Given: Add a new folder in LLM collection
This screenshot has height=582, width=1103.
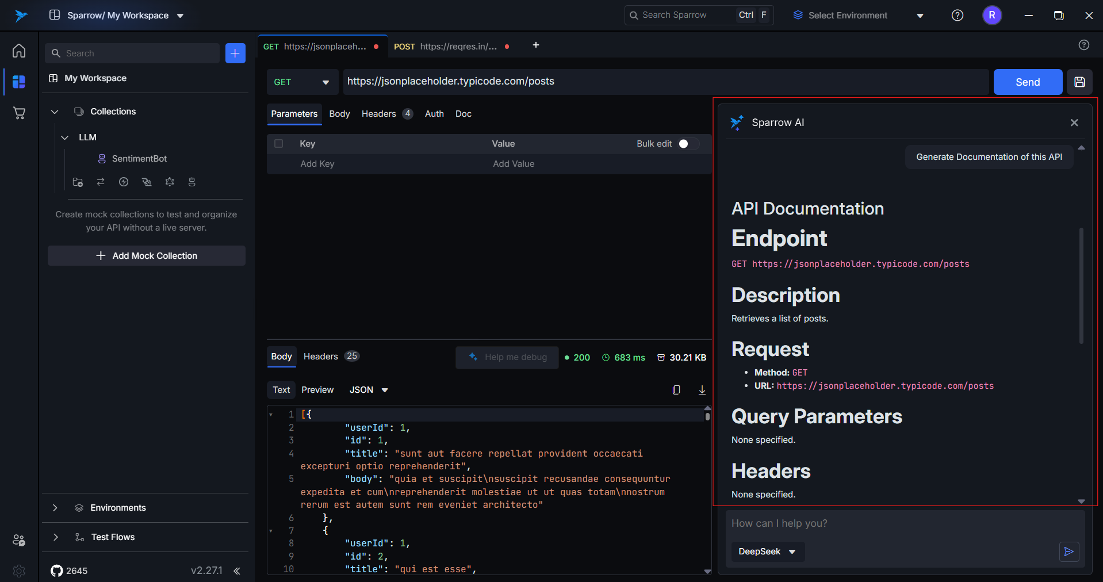Looking at the screenshot, I should pyautogui.click(x=78, y=182).
